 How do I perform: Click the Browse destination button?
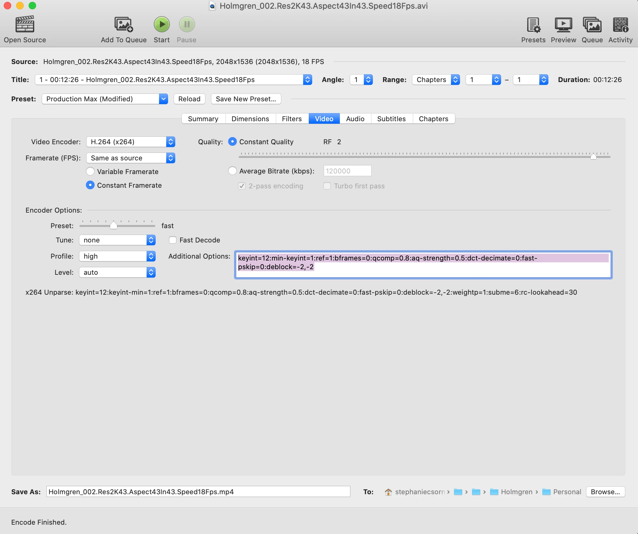pos(605,492)
